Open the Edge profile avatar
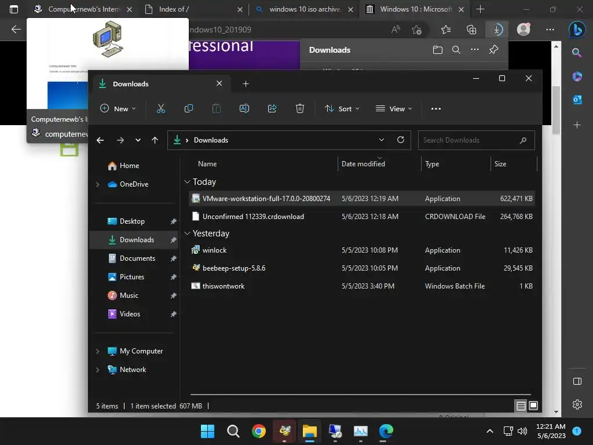Screen dimensions: 593x445 tap(524, 30)
